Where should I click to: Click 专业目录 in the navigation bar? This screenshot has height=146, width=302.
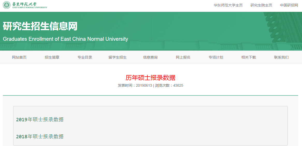85,57
